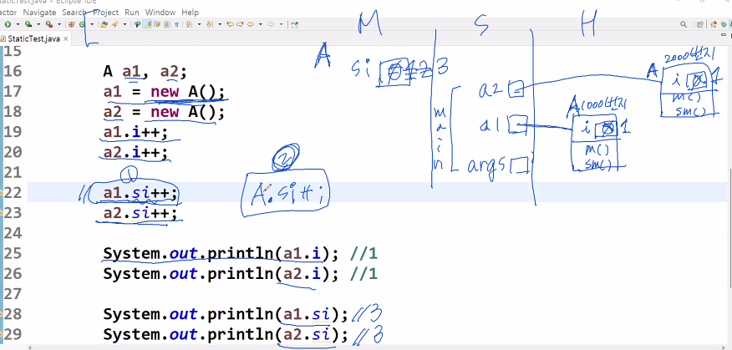The image size is (732, 350).
Task: Toggle Block Selection mode
Action: [166, 24]
